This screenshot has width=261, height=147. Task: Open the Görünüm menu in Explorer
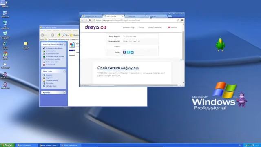56,31
